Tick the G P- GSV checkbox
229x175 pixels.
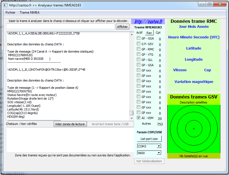138,44
